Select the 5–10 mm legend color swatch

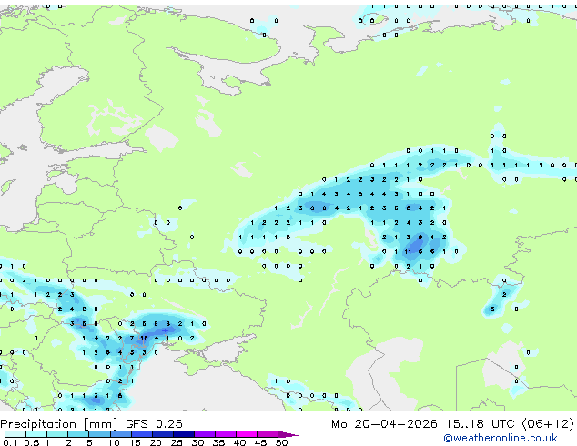click(99, 434)
